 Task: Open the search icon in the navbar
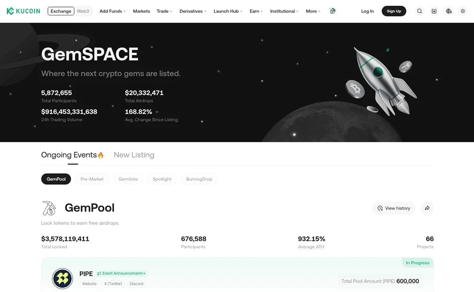[x=419, y=11]
